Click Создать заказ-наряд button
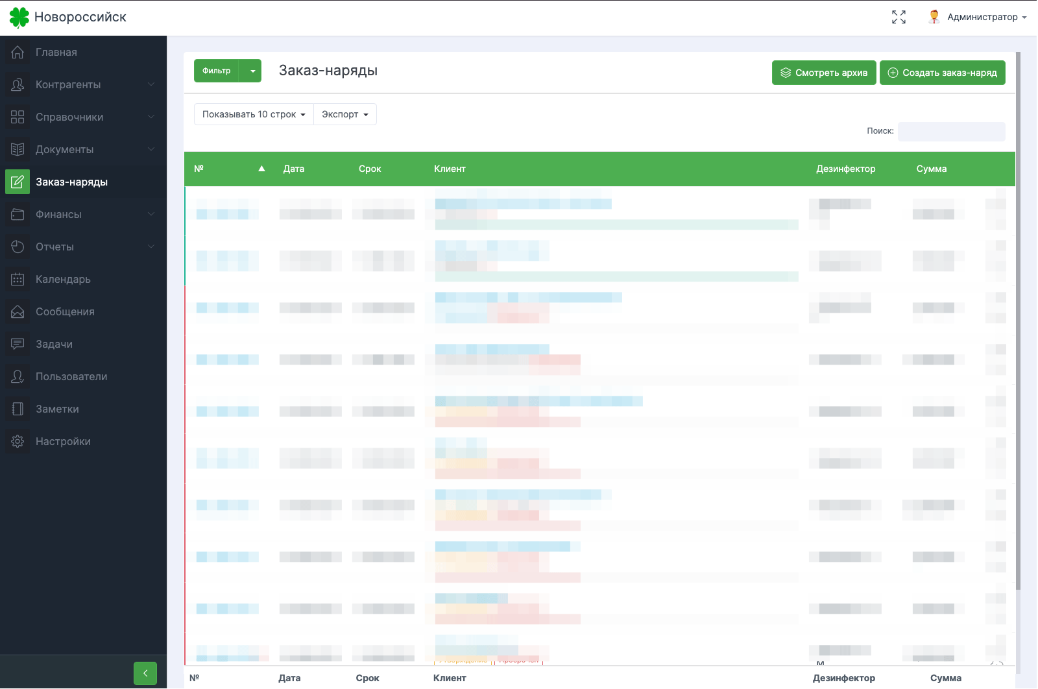The width and height of the screenshot is (1038, 689). 942,73
